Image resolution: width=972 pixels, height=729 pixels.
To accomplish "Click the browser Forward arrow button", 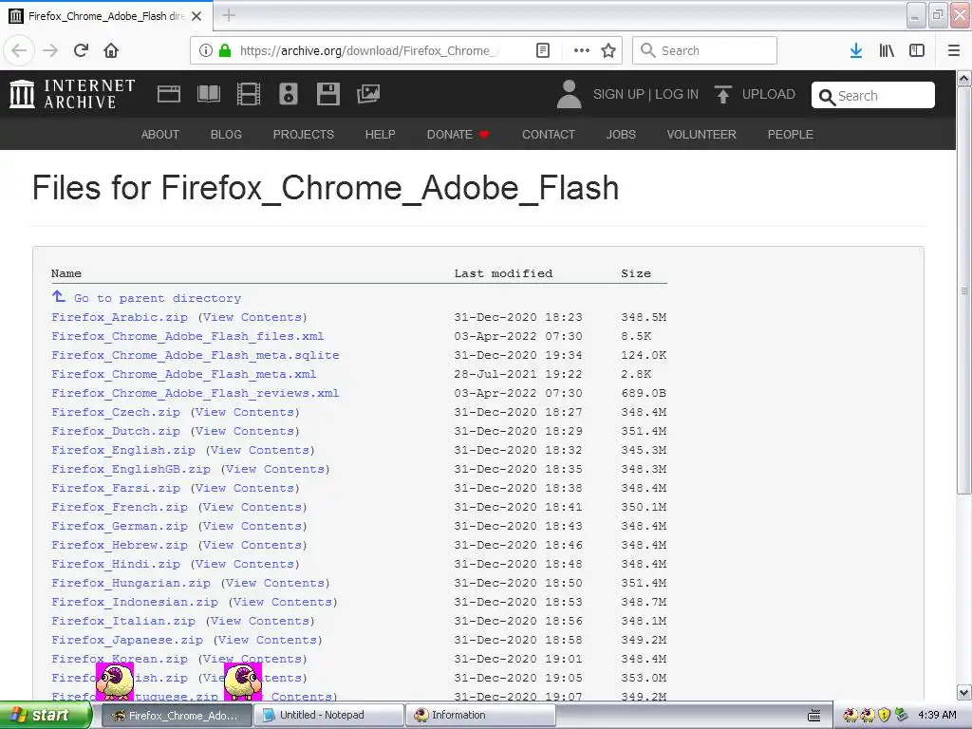I will point(50,50).
